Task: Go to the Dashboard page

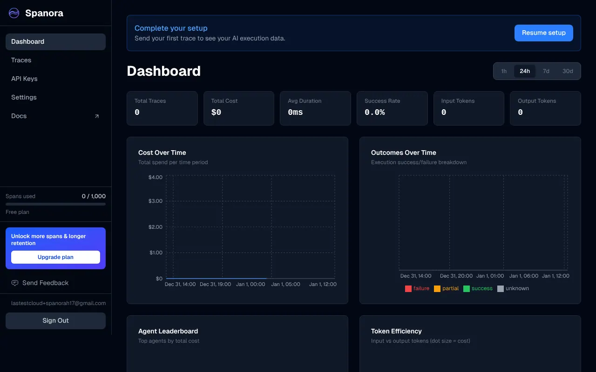Action: click(55, 41)
